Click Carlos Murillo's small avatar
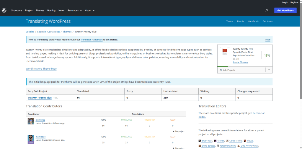302x149 pixels. [227, 141]
